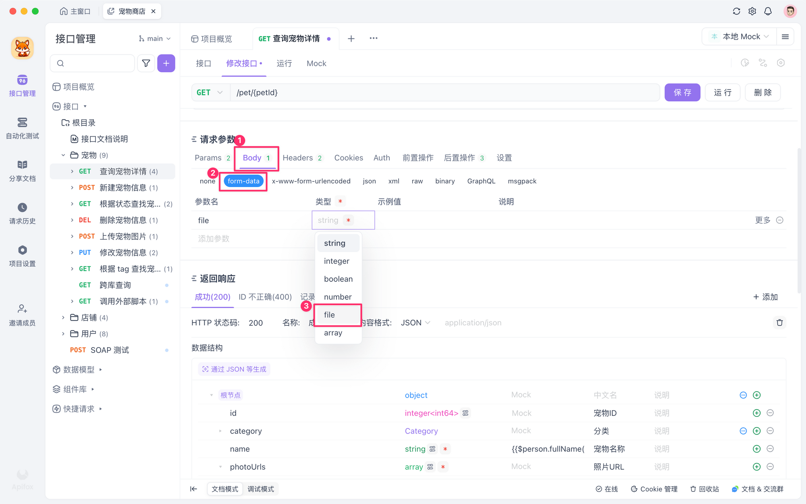Screen dimensions: 806x504
Task: Click the /pet/{petId} URL field
Action: (445, 92)
